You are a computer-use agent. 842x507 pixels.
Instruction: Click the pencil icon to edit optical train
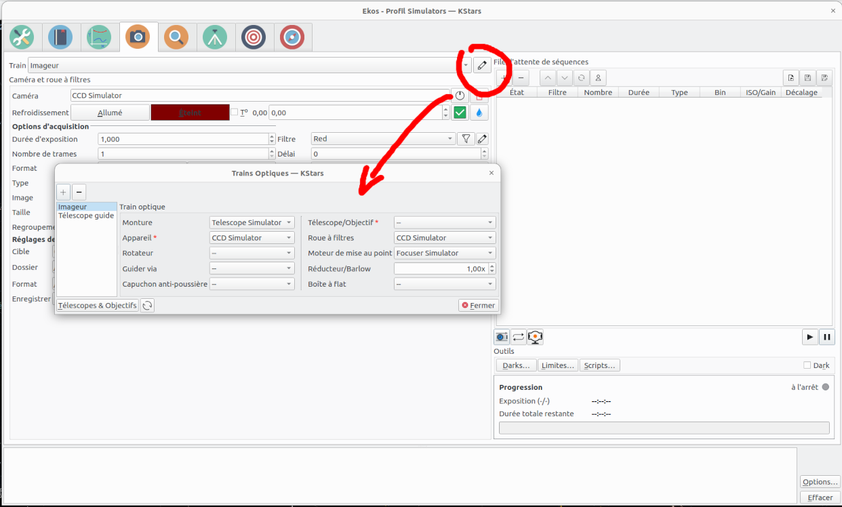point(481,65)
